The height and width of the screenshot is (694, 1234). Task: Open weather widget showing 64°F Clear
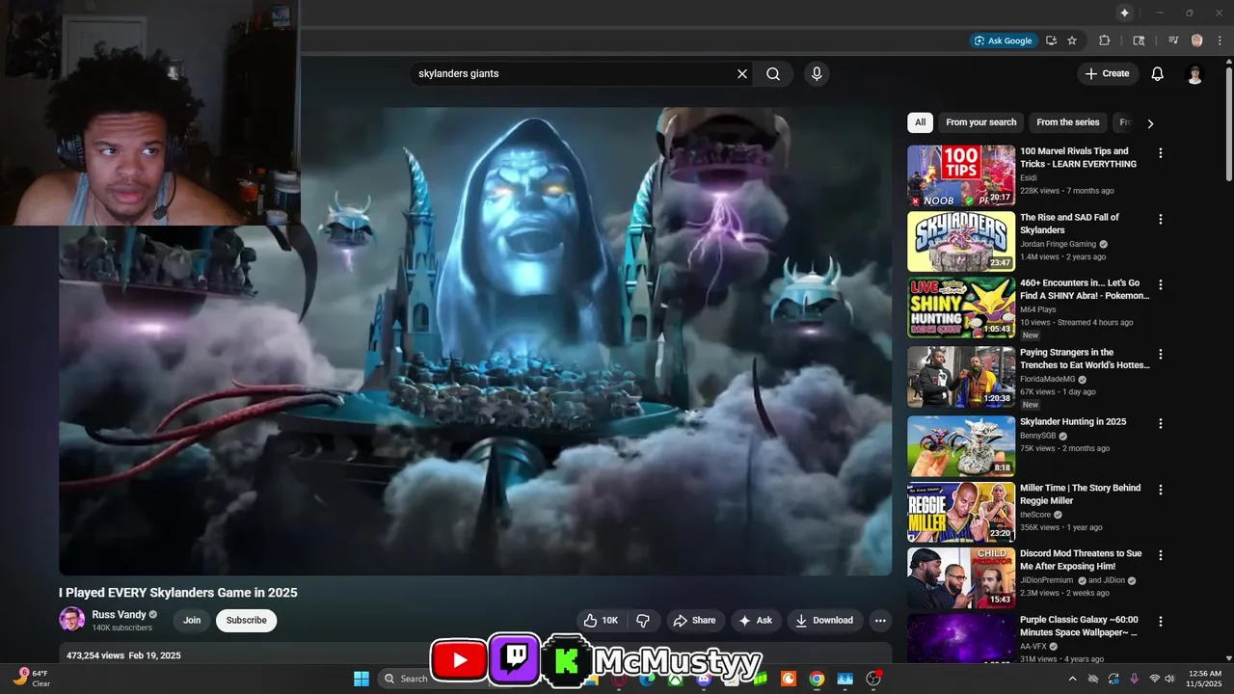32,678
